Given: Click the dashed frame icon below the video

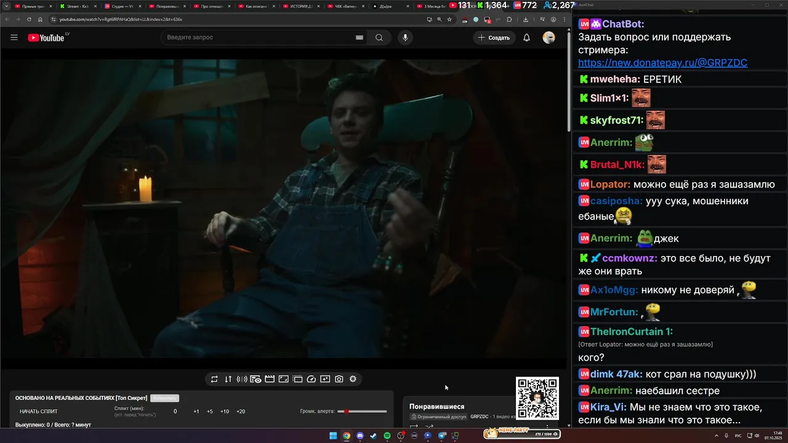Looking at the screenshot, I should click(297, 379).
